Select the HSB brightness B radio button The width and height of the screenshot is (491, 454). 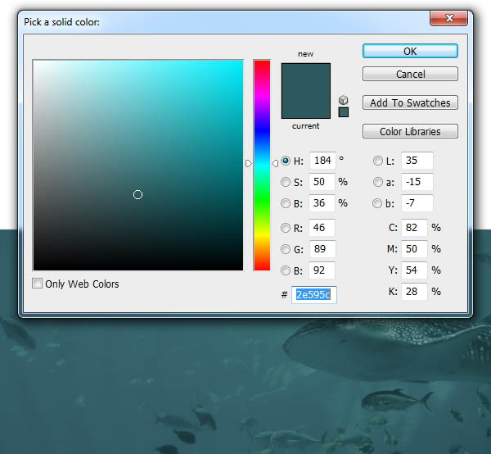pos(286,203)
